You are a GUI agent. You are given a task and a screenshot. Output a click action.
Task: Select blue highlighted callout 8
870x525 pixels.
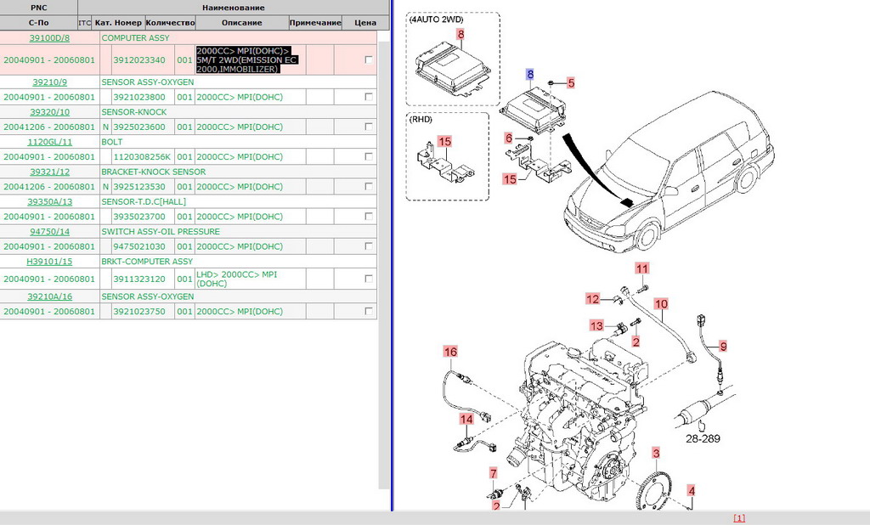(x=530, y=75)
